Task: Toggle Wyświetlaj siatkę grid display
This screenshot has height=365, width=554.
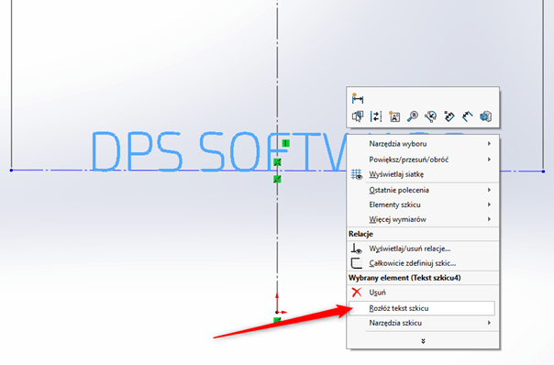Action: [423, 174]
